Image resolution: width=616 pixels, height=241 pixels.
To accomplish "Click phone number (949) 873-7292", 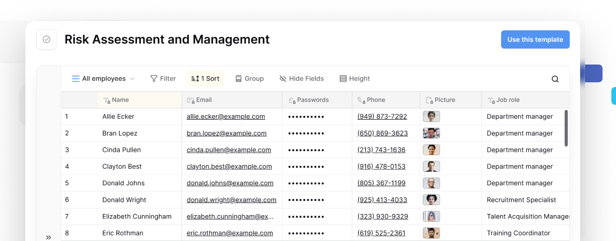I will click(x=383, y=116).
